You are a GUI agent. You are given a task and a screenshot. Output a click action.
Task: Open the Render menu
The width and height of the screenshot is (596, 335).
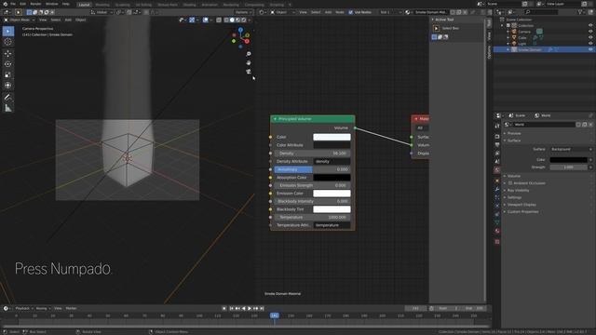pyautogui.click(x=35, y=4)
